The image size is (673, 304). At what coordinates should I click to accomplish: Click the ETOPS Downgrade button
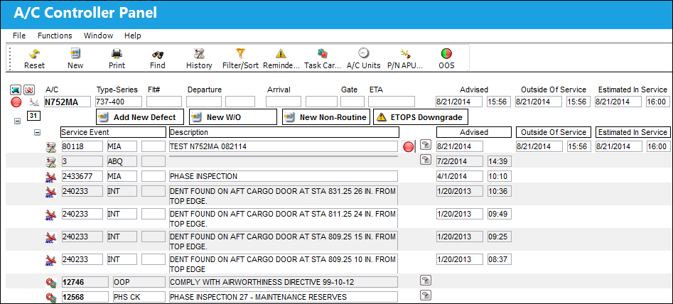420,117
